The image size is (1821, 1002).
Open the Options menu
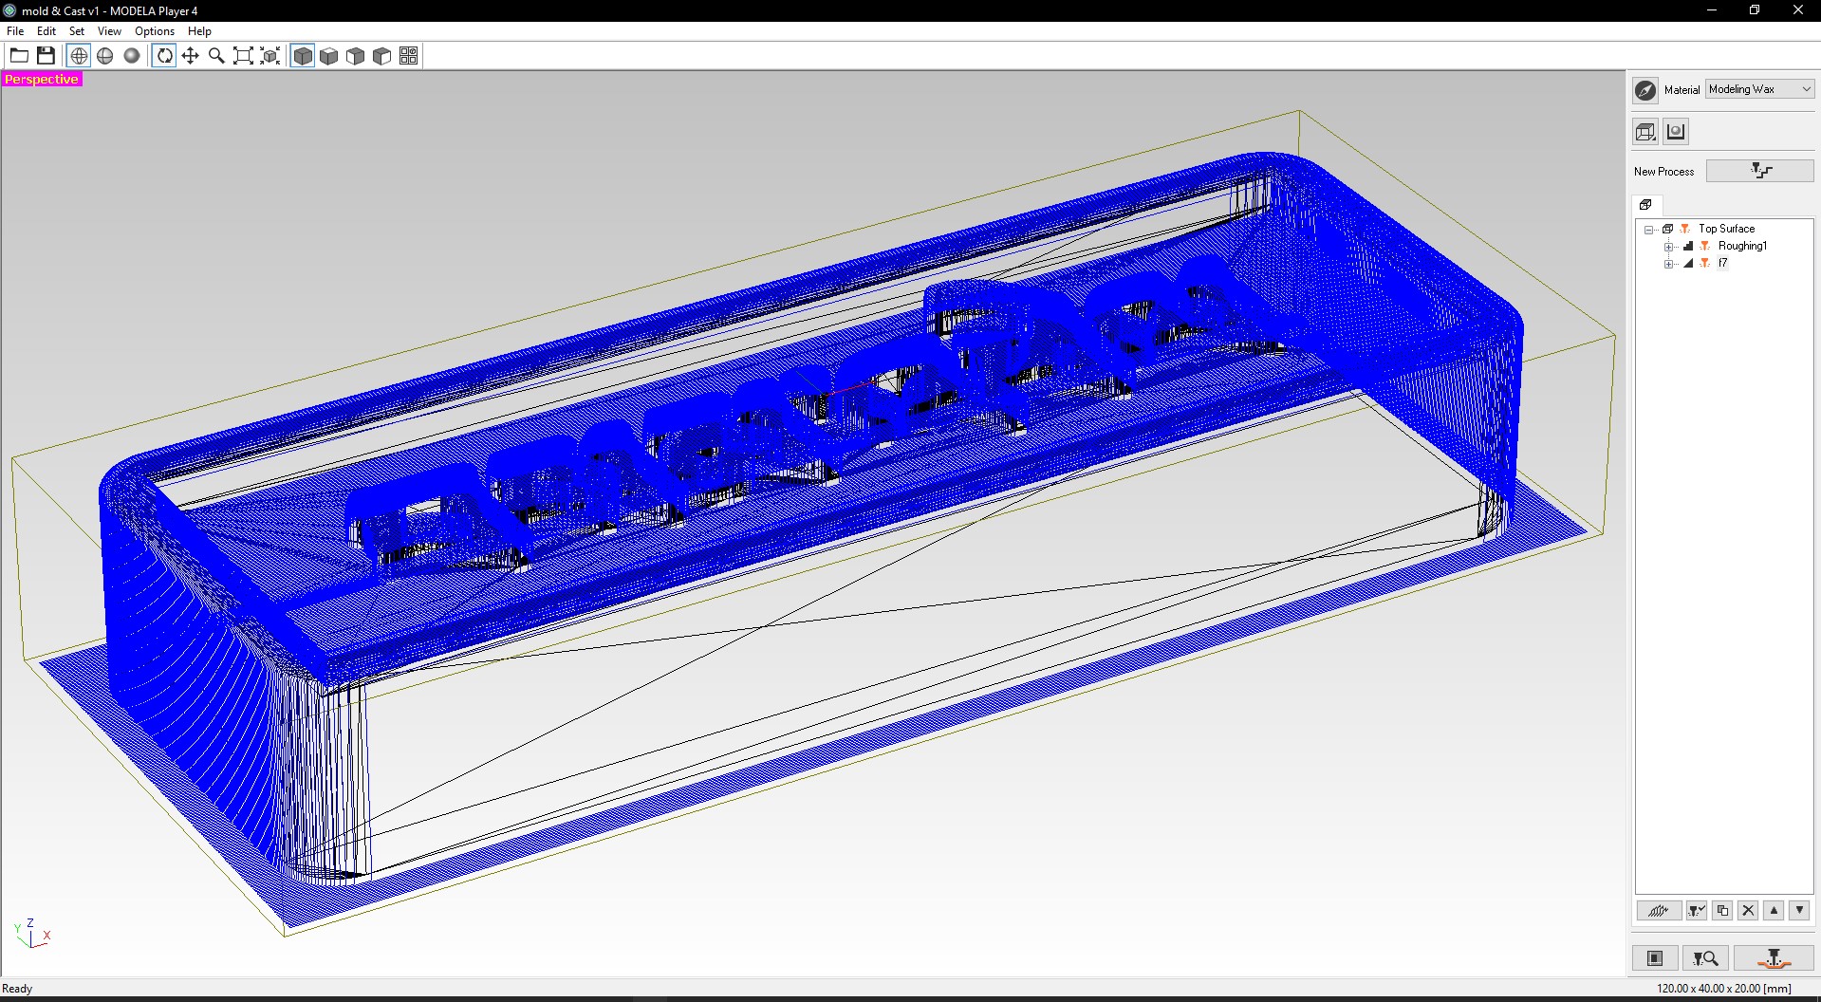click(x=155, y=30)
